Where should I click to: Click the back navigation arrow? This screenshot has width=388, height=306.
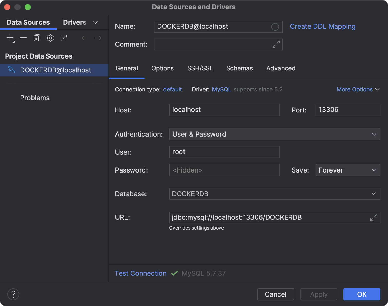pos(85,38)
